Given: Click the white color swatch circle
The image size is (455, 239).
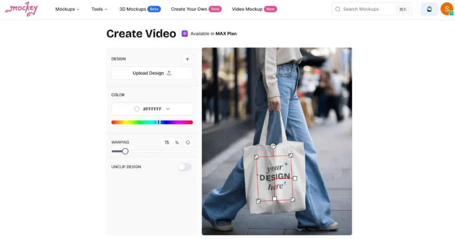Looking at the screenshot, I should (137, 109).
